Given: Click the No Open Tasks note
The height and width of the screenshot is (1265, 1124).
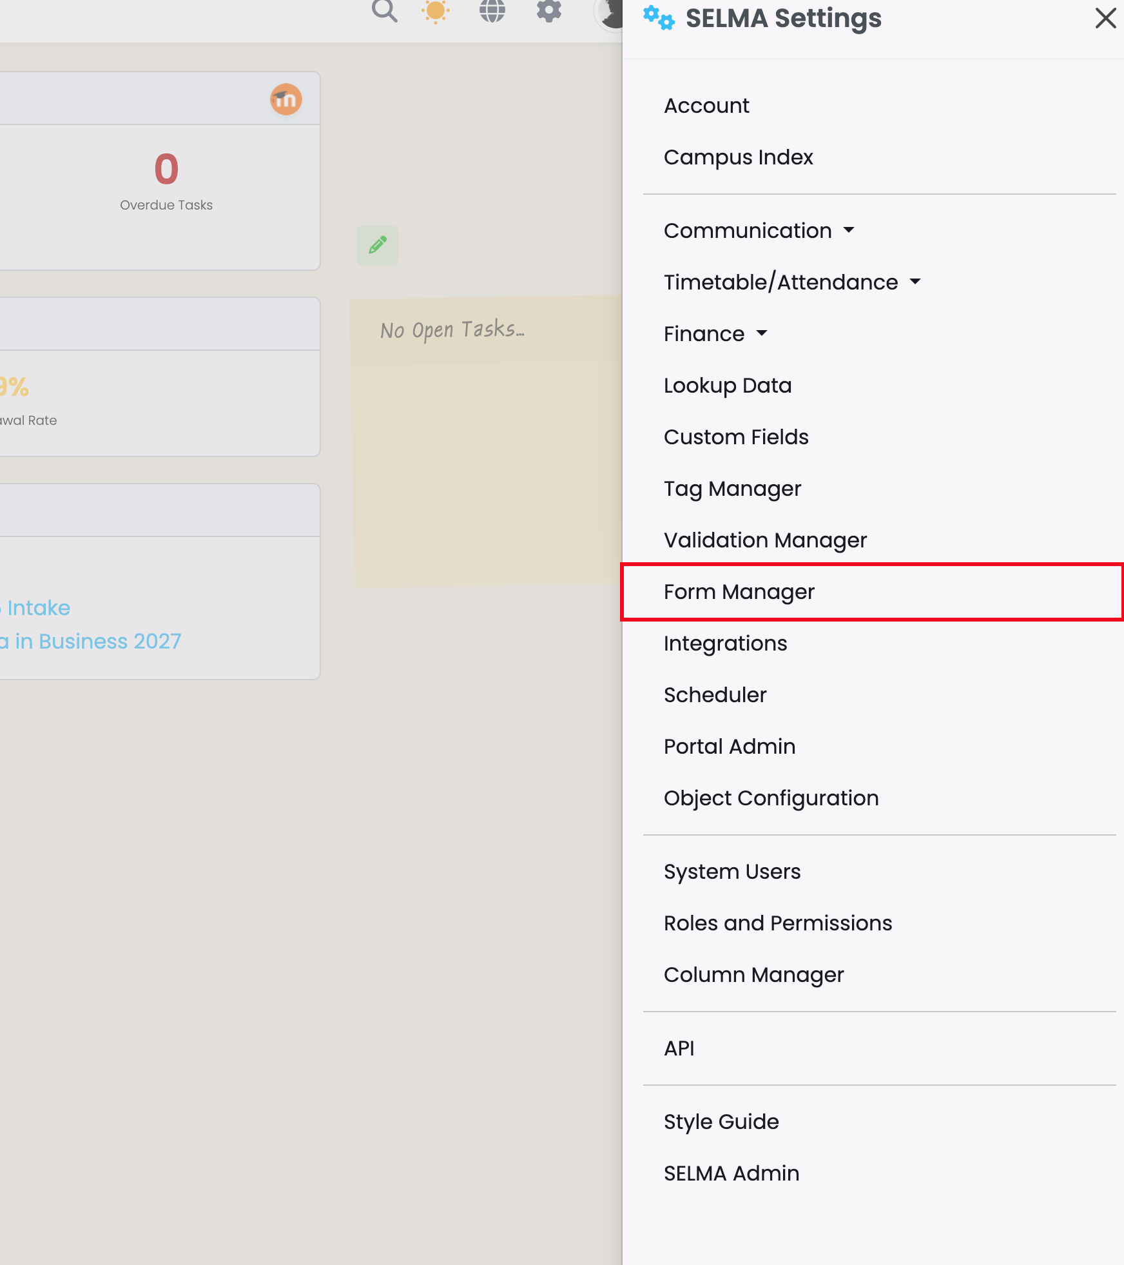Looking at the screenshot, I should pos(452,330).
